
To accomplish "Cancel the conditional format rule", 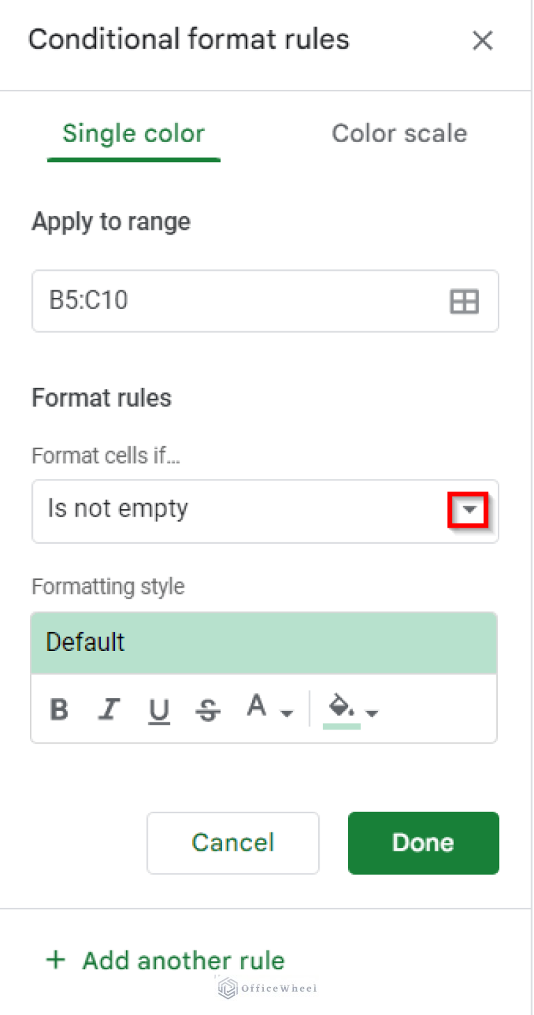I will pyautogui.click(x=233, y=842).
